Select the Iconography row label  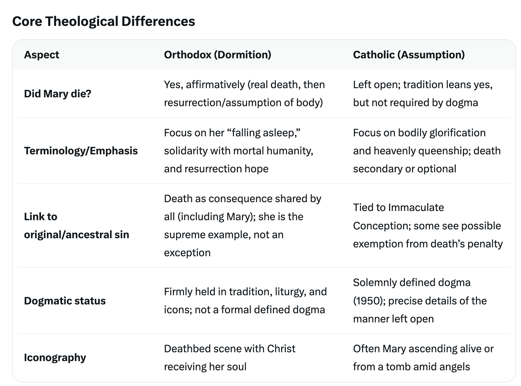pos(55,357)
